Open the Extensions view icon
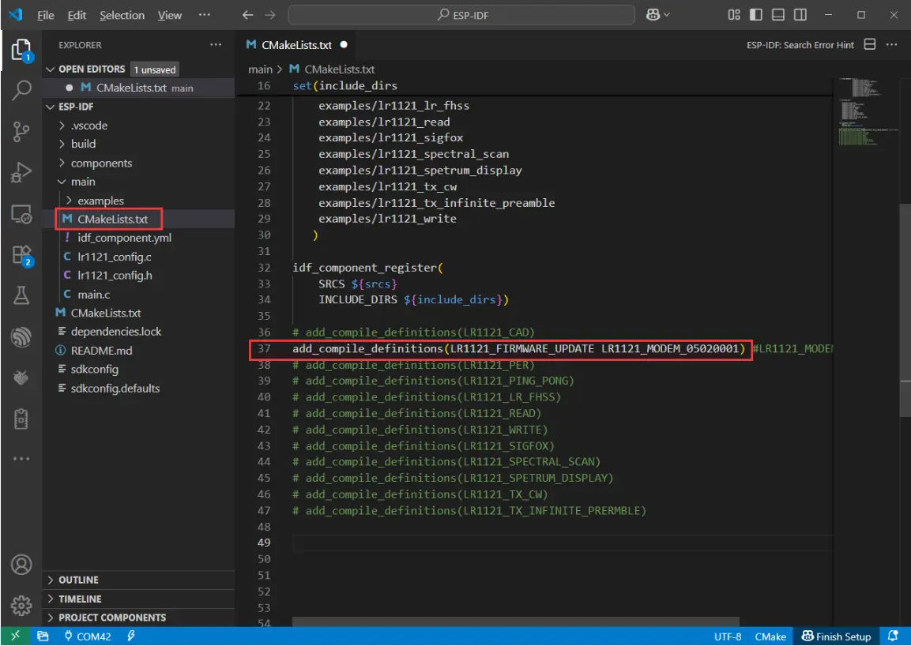Screen dimensions: 911x646 pos(21,255)
